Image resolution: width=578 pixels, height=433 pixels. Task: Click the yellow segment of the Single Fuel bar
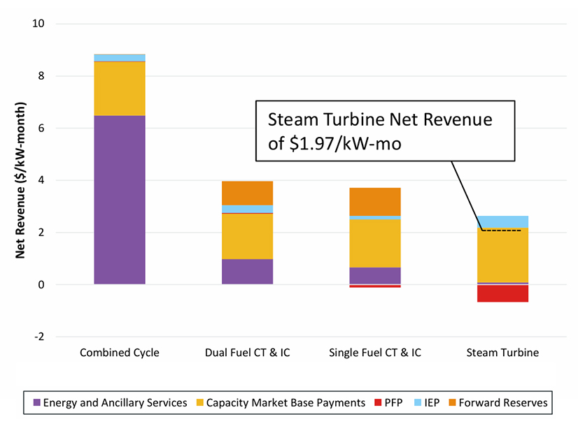coord(375,243)
